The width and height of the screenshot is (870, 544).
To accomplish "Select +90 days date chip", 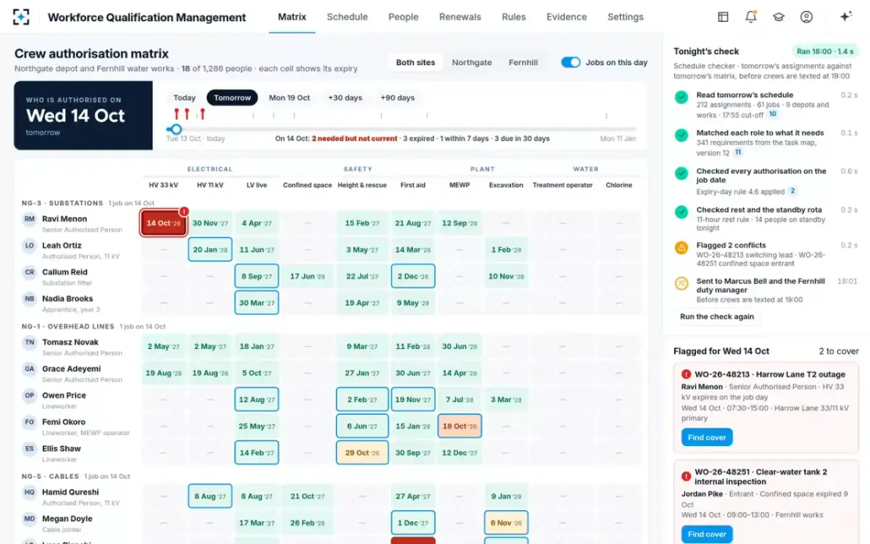I will [397, 98].
